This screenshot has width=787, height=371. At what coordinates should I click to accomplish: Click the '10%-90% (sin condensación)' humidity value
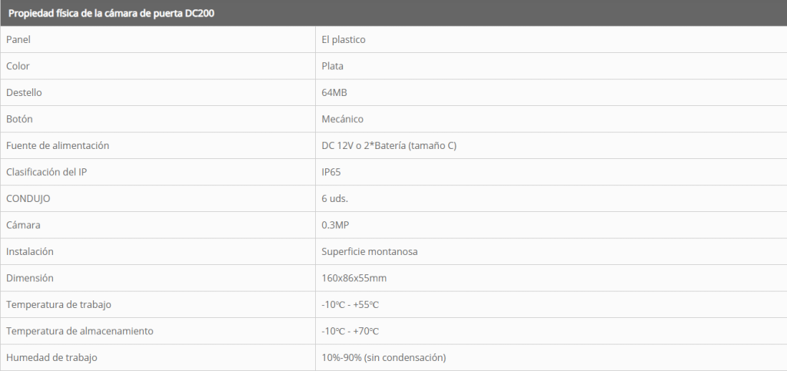384,357
